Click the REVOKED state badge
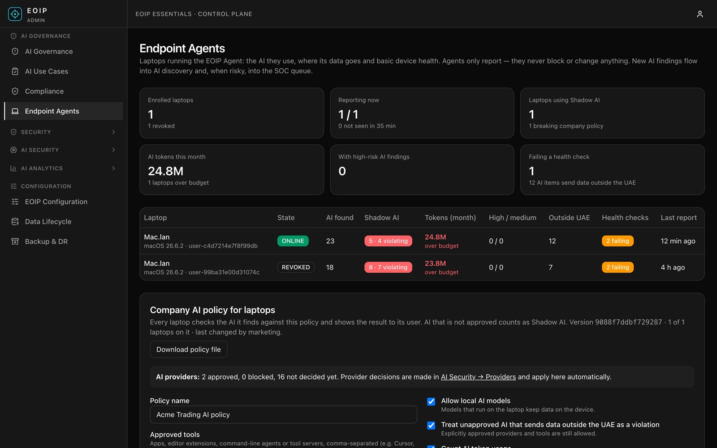This screenshot has height=448, width=717. (296, 267)
